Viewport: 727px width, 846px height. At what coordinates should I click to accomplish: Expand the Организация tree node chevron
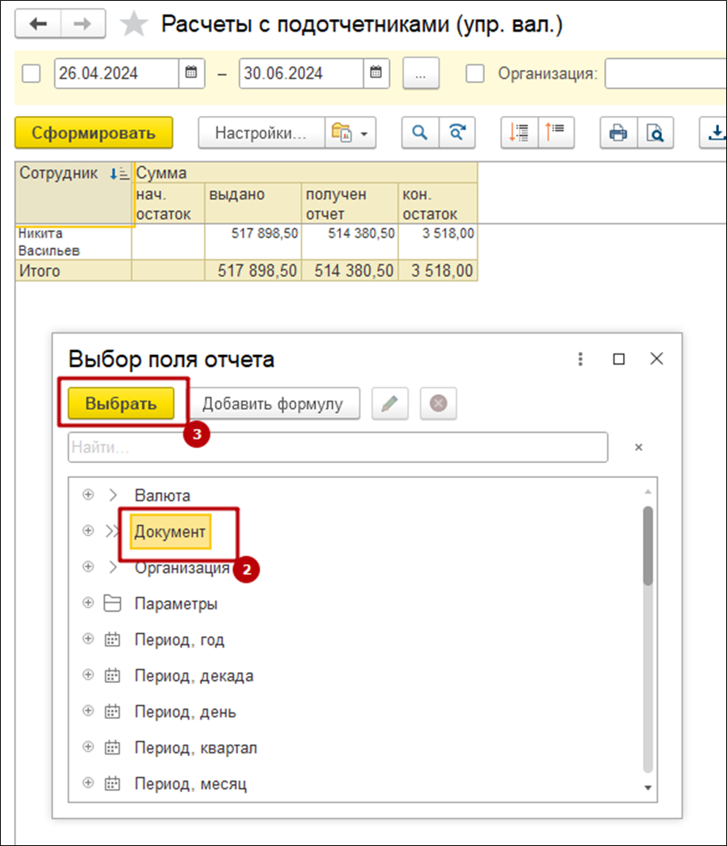(x=112, y=568)
